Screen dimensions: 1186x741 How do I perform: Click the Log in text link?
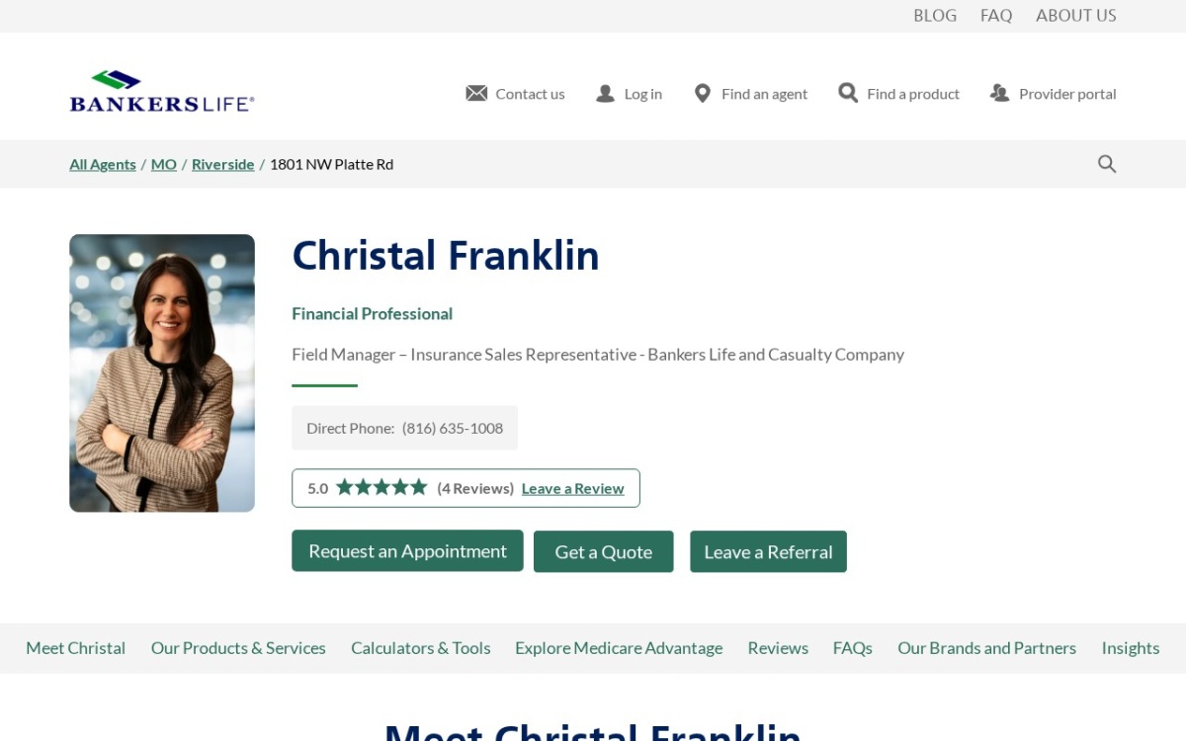[643, 94]
